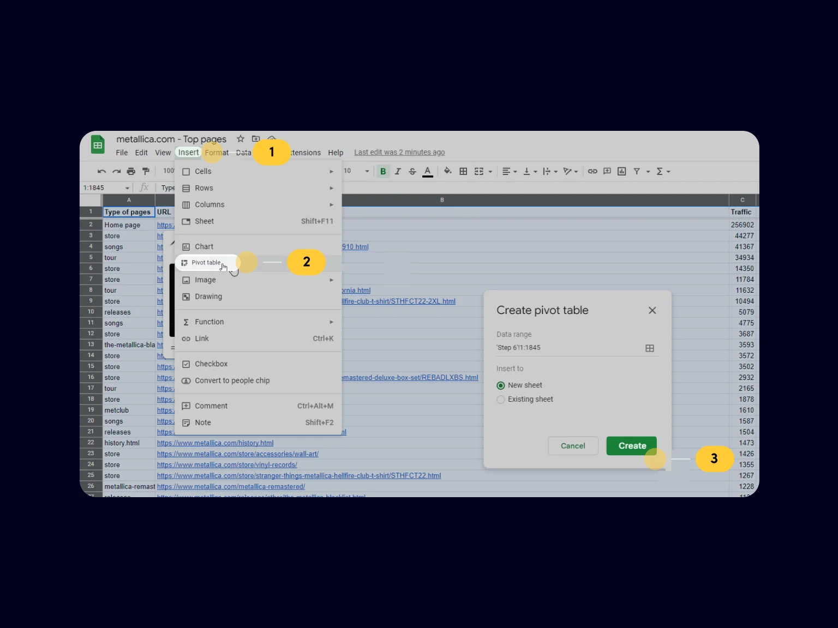838x628 pixels.
Task: Select the Existing sheet radio option
Action: pyautogui.click(x=501, y=400)
